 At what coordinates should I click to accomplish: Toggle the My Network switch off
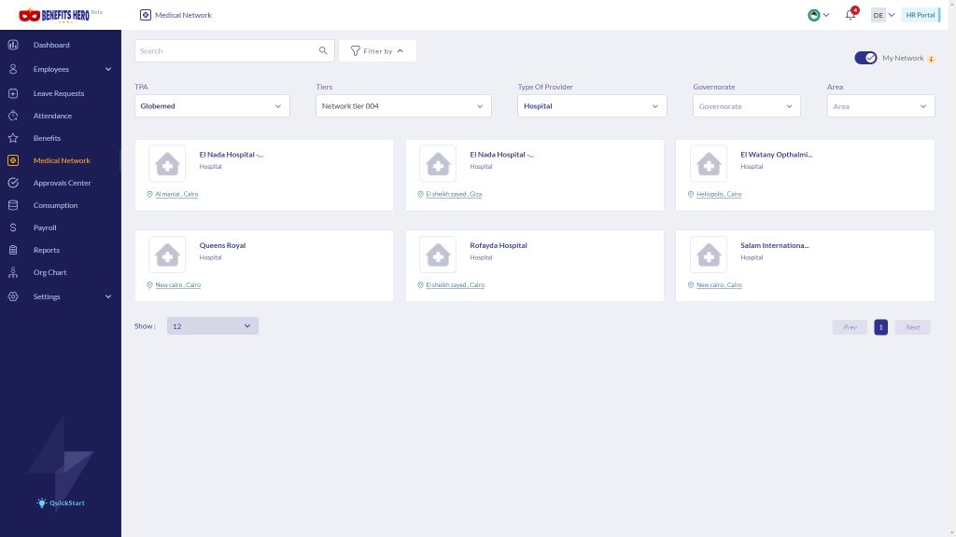click(x=865, y=58)
